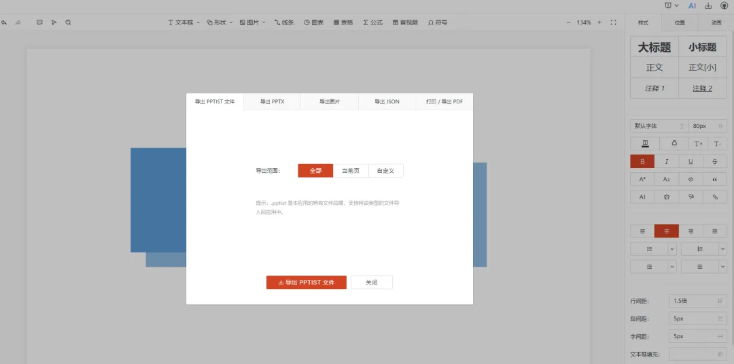Open the 行间距 1.5倍 dropdown

[698, 301]
